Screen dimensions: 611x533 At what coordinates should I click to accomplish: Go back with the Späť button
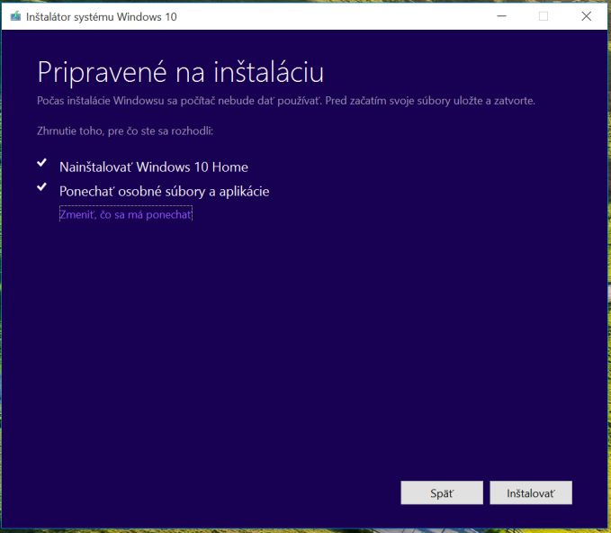442,492
